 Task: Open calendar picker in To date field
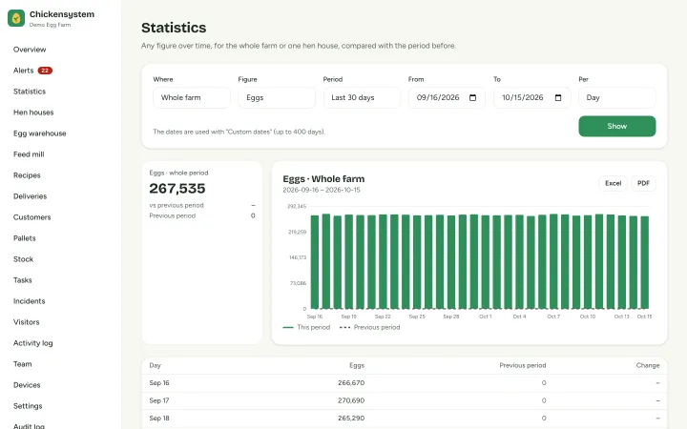click(558, 97)
